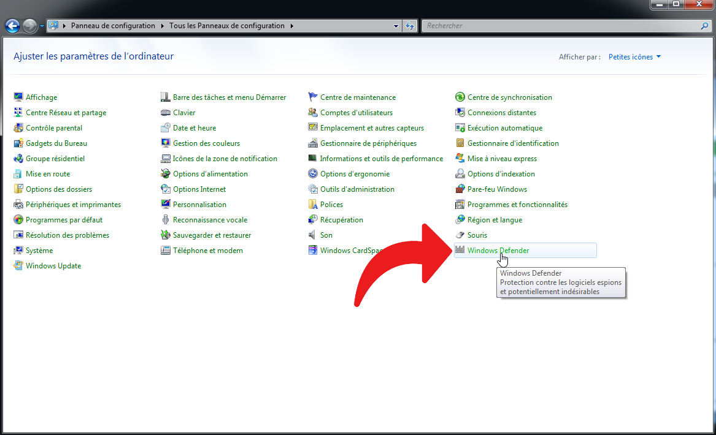Click Tous les Panneaux de configuration breadcrumb
The image size is (716, 435).
point(227,26)
